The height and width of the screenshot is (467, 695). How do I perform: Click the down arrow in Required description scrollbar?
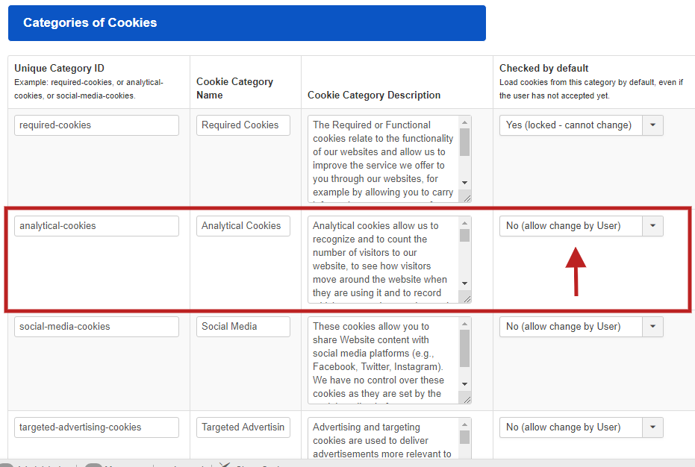[464, 183]
